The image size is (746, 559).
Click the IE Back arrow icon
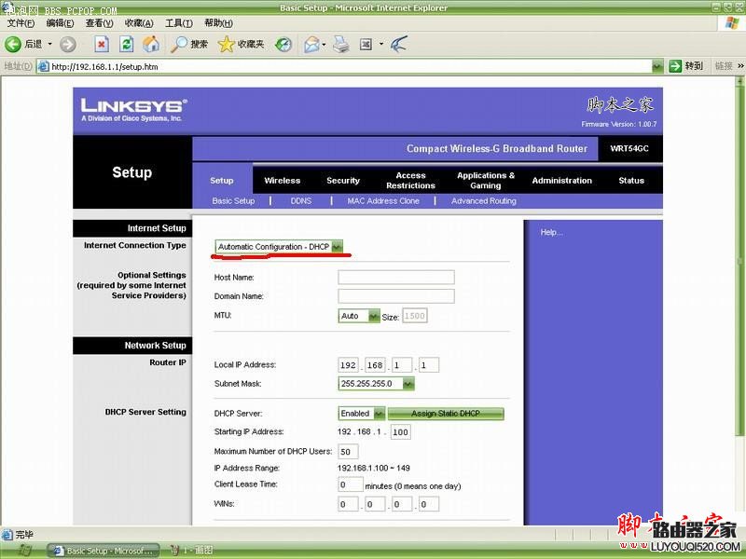tap(13, 44)
